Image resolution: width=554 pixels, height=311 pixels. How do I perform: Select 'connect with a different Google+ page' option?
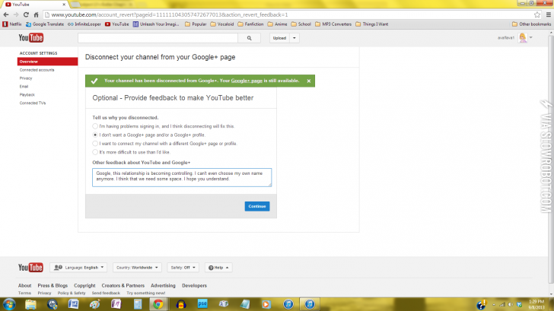pyautogui.click(x=95, y=143)
